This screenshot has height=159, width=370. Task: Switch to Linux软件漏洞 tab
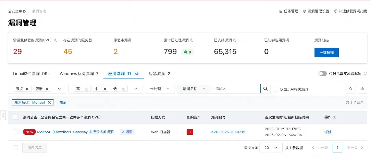pos(32,74)
